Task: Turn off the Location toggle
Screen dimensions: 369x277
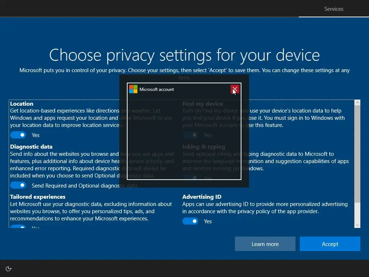Action: (18, 135)
